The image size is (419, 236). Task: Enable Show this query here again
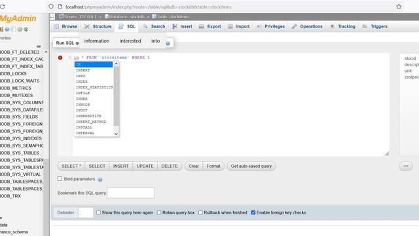point(98,212)
